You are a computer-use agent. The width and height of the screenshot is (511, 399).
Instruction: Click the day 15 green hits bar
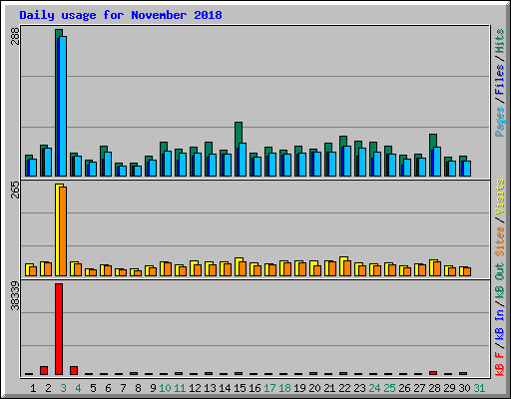coord(239,133)
